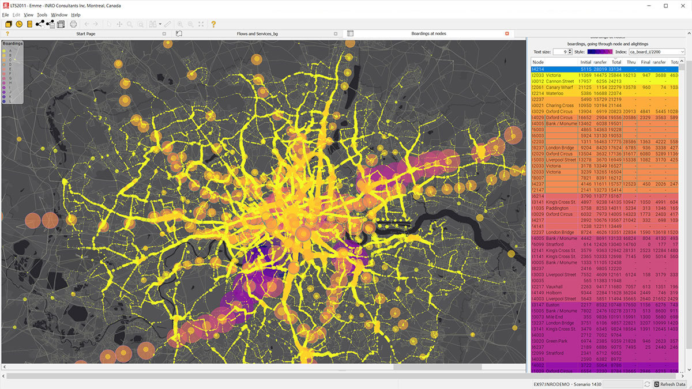692x389 pixels.
Task: Click the yellow question mark help icon
Action: pos(213,24)
